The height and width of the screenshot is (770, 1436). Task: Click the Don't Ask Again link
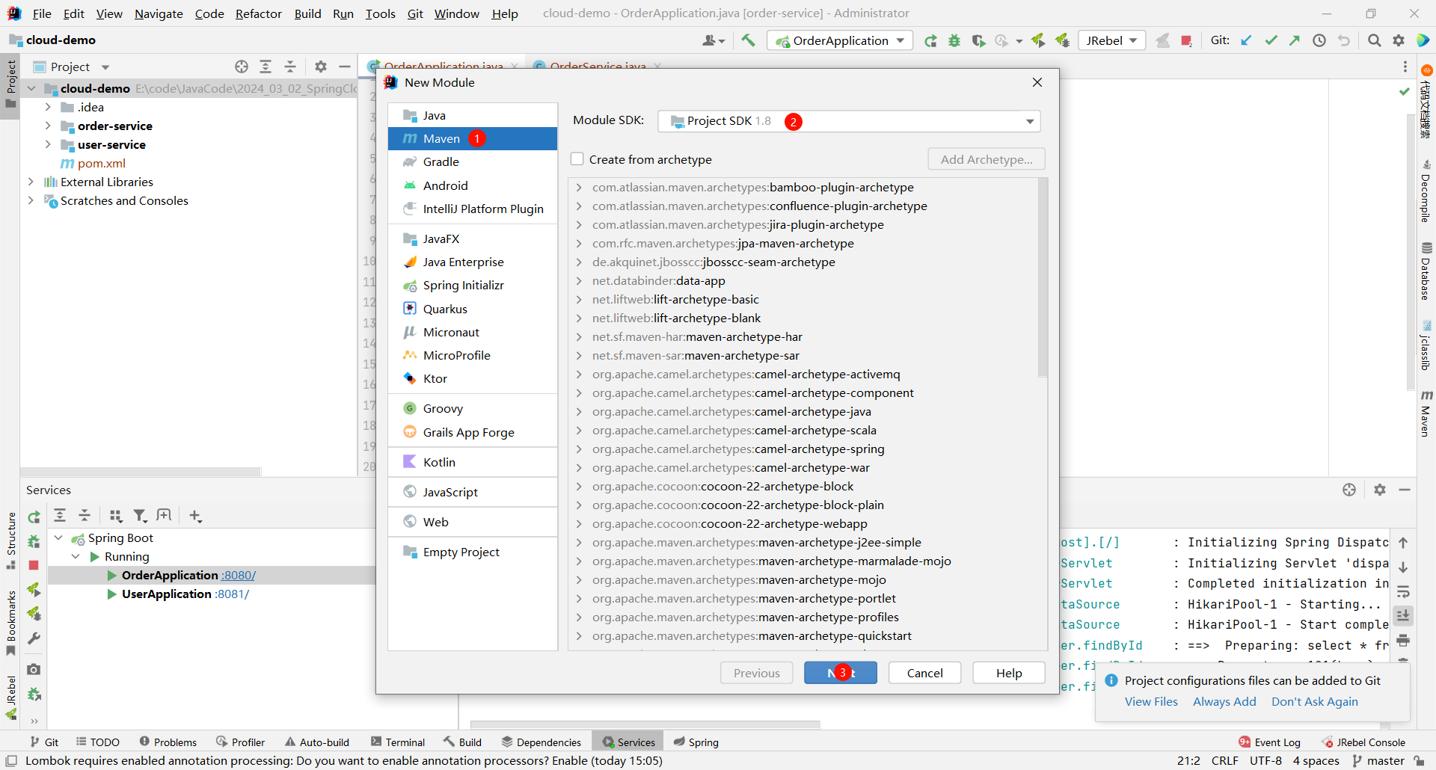tap(1315, 702)
